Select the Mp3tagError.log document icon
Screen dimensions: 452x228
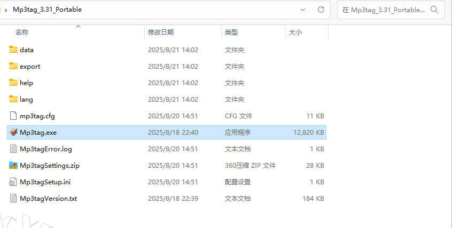13,149
